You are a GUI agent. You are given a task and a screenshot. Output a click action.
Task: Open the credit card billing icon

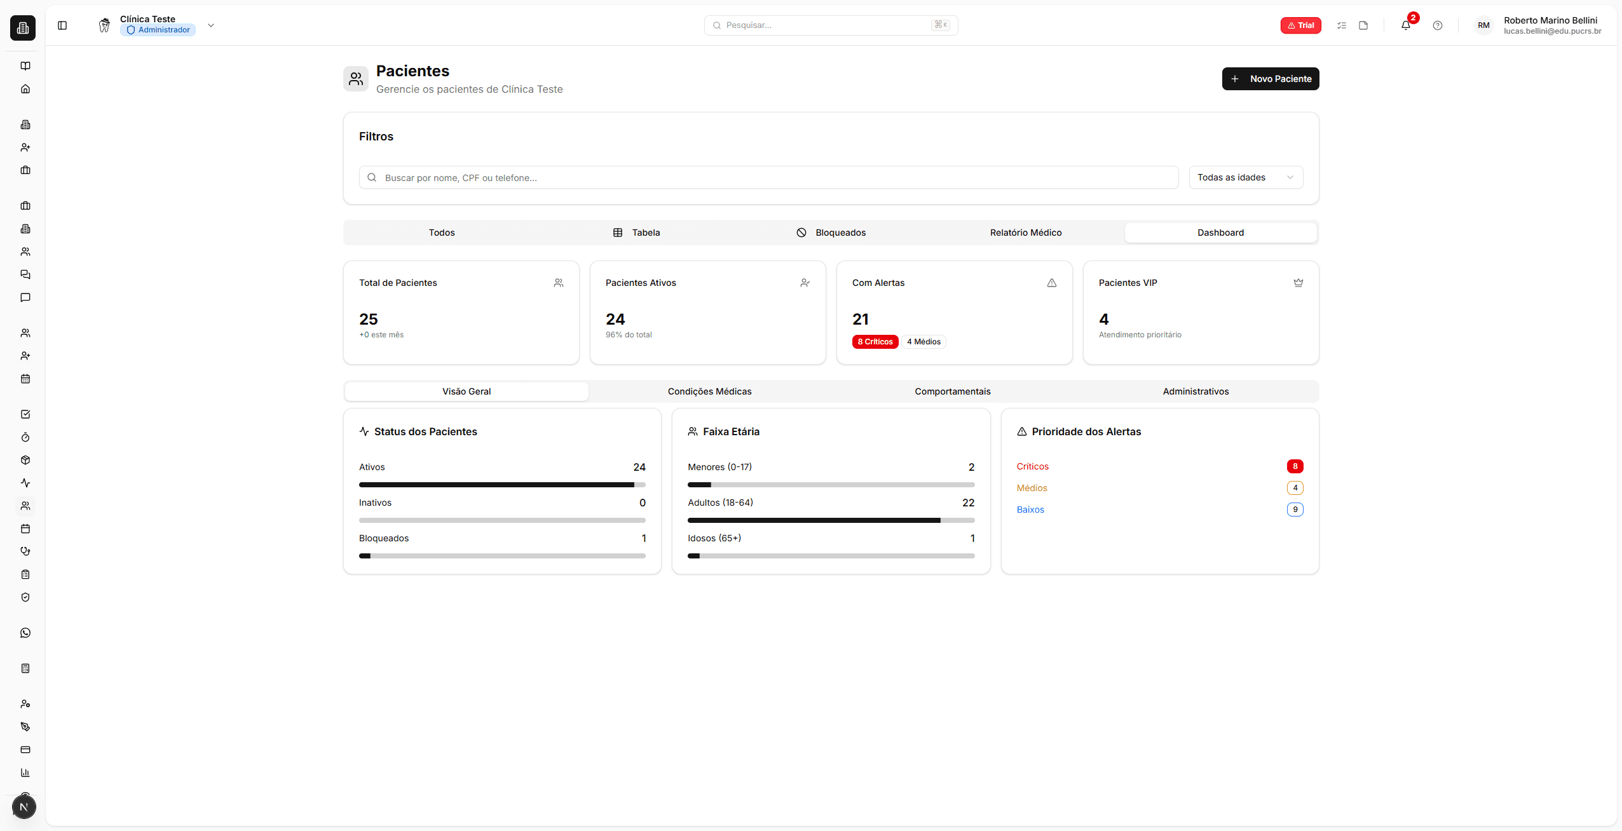tap(25, 750)
